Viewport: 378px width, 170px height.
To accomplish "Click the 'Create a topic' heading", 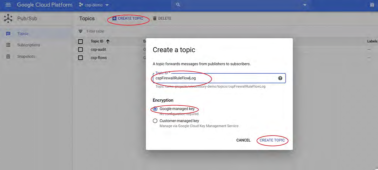I will (174, 50).
